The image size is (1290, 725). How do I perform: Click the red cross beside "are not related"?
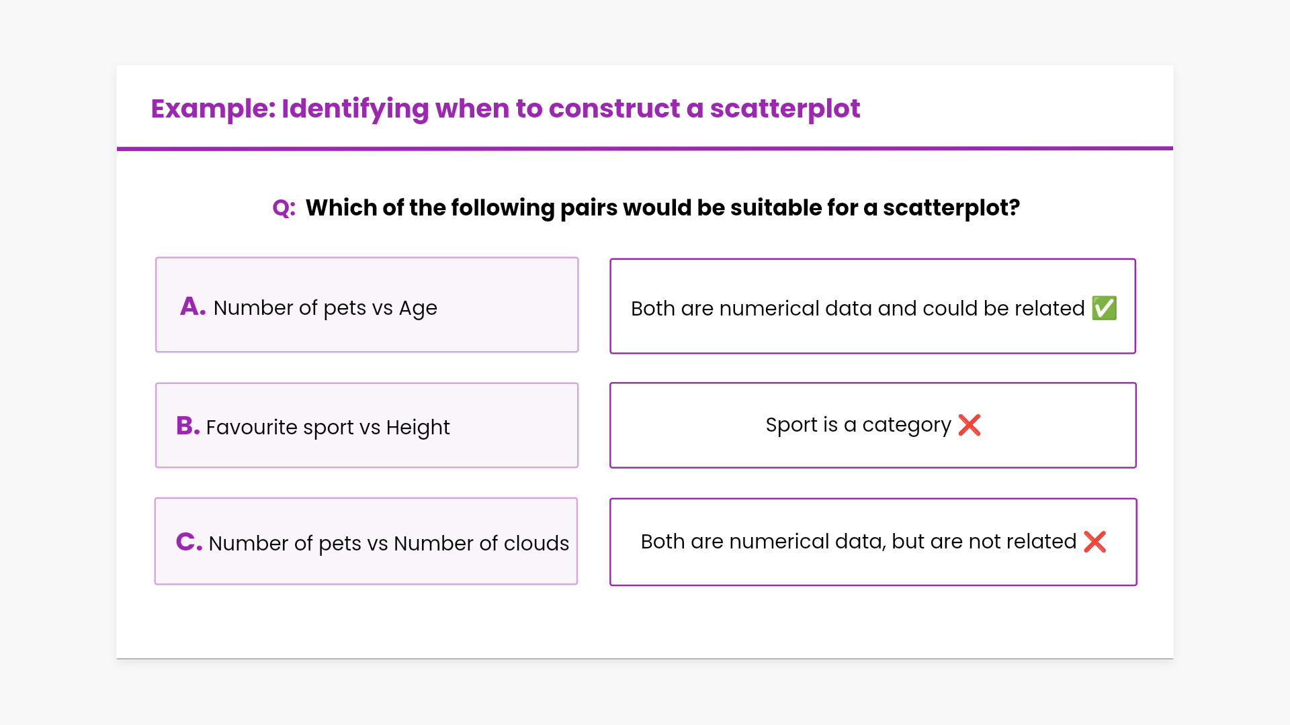click(1094, 542)
